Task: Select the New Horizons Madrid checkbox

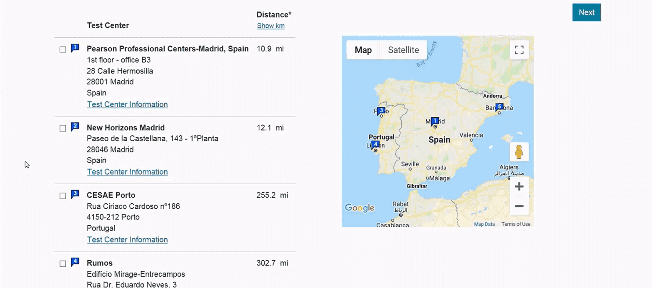Action: [63, 128]
